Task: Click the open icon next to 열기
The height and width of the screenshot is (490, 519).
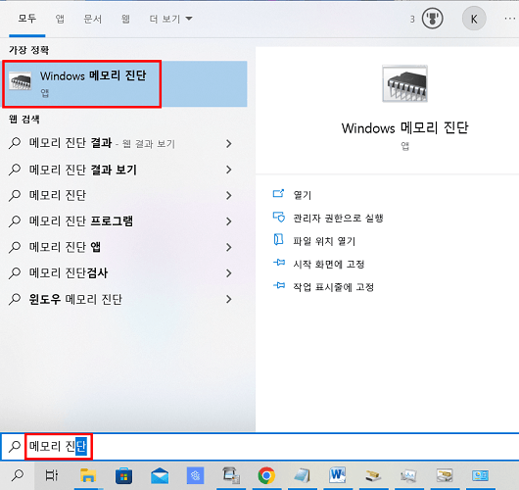Action: click(x=278, y=193)
